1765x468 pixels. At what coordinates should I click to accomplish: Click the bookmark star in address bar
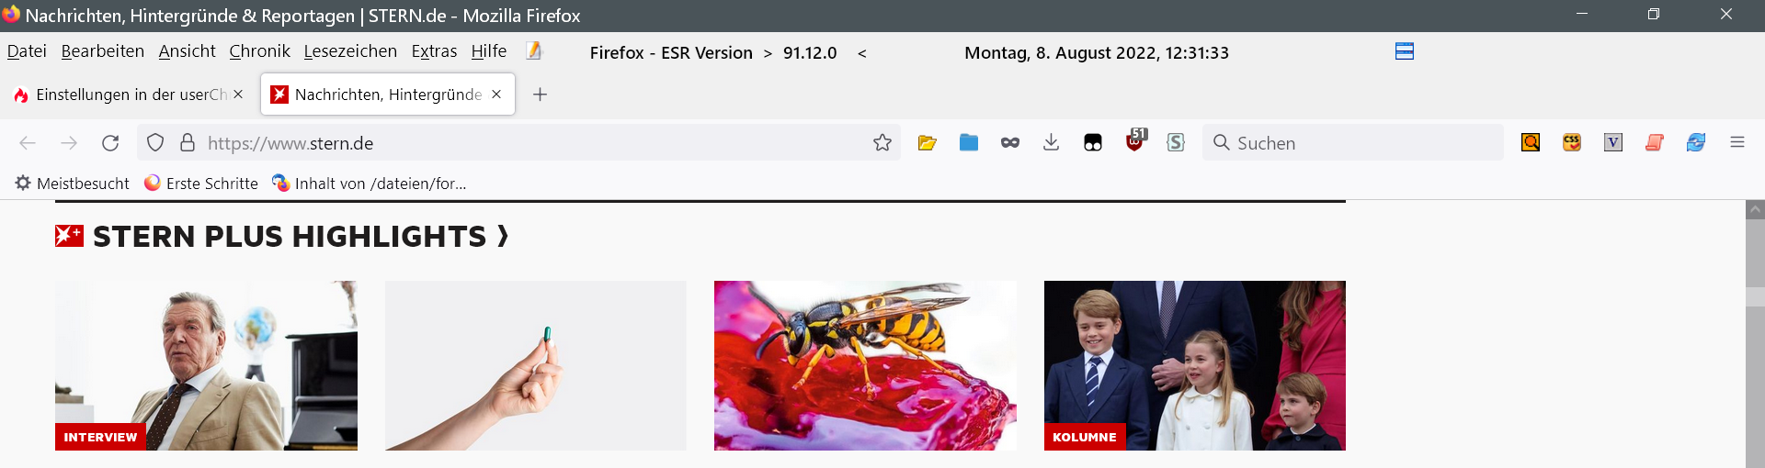pos(882,142)
